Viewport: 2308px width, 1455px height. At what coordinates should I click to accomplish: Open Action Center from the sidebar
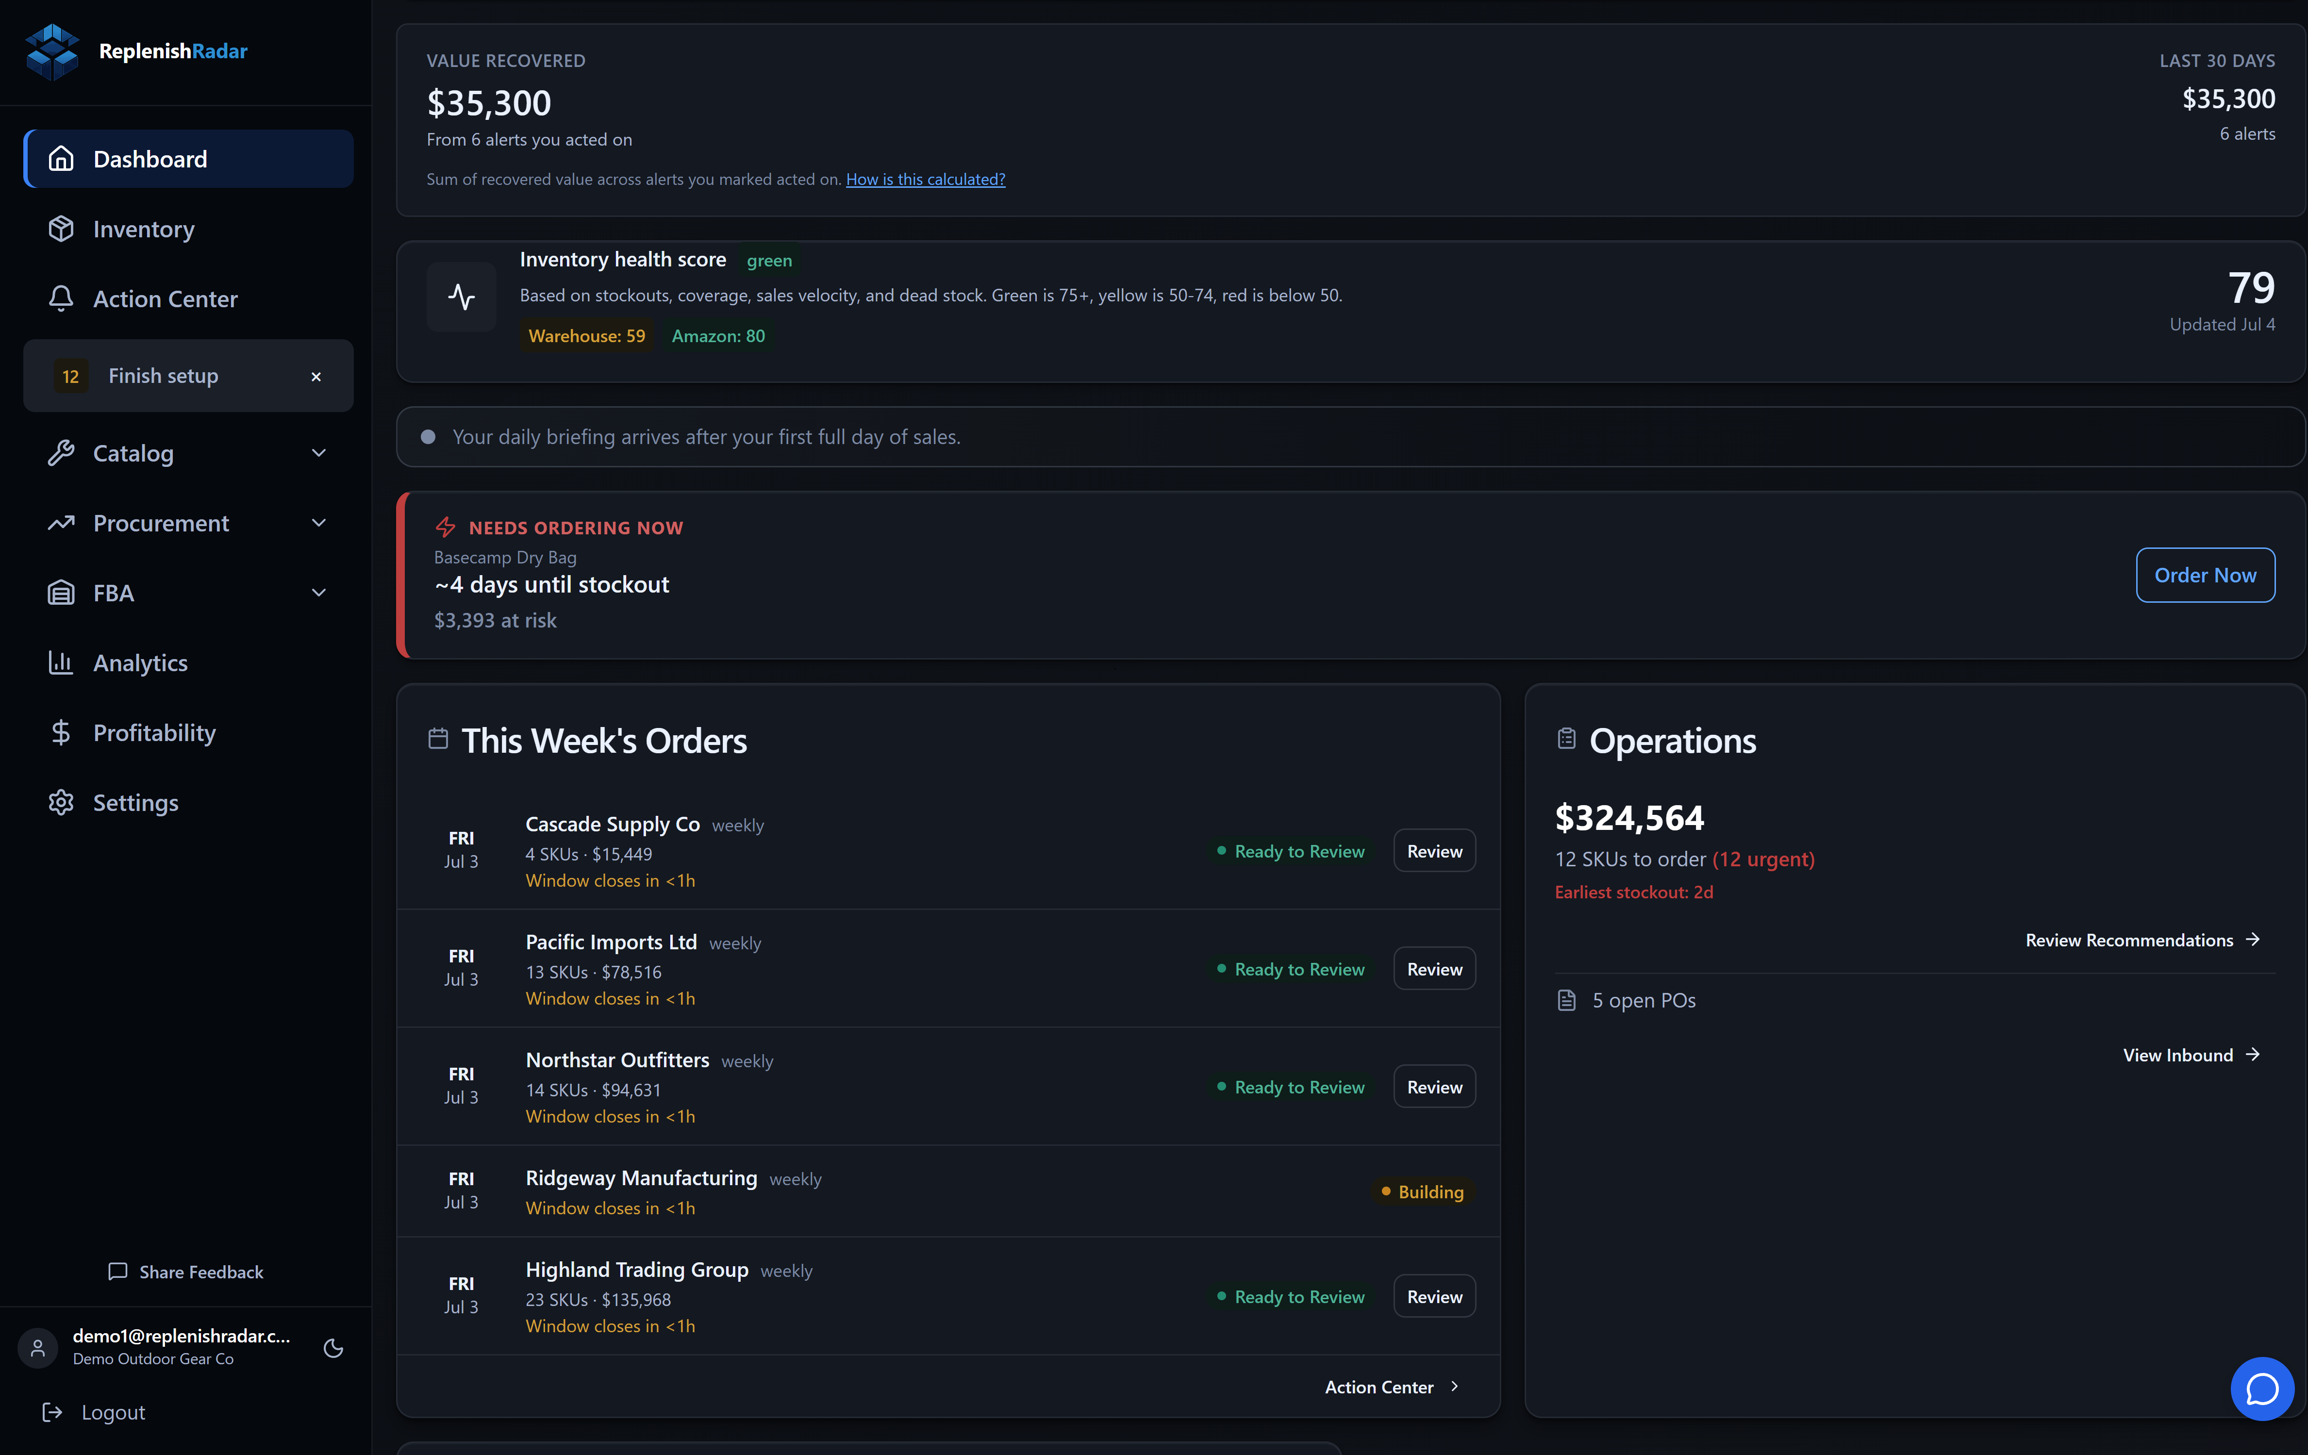click(x=189, y=299)
